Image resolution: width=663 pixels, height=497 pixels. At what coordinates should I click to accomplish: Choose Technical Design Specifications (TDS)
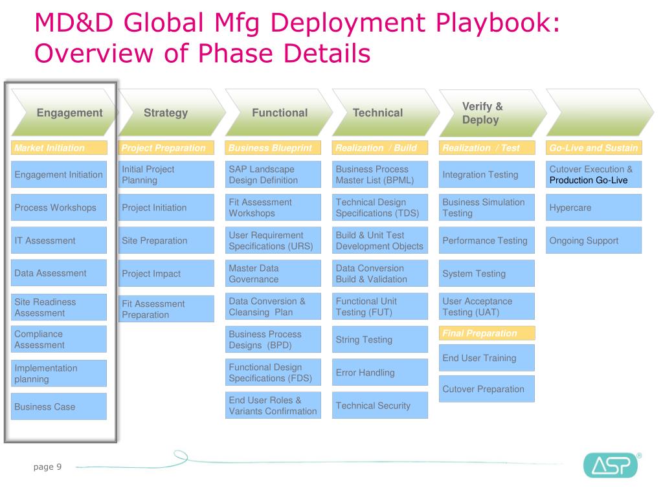pos(379,207)
